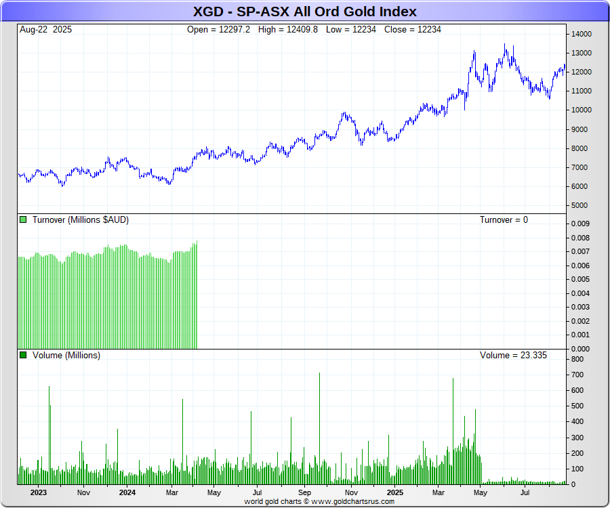Click the 11000 price axis label
610x508 pixels.
tap(582, 91)
